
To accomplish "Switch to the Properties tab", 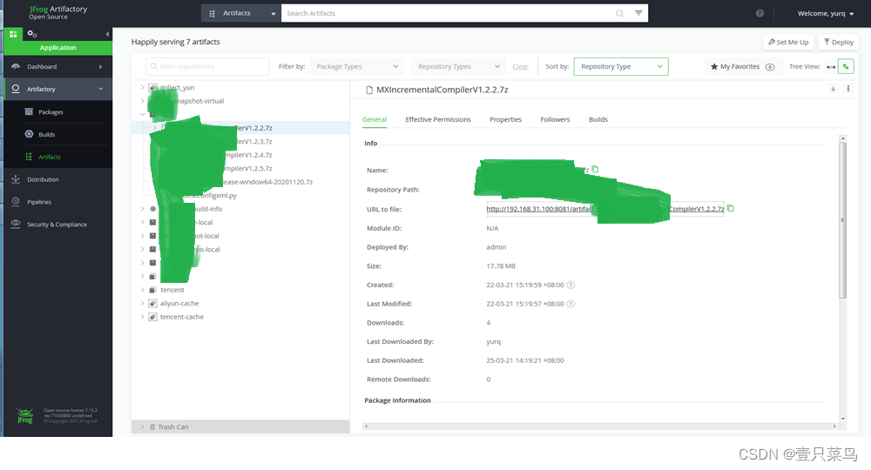I will [x=505, y=119].
